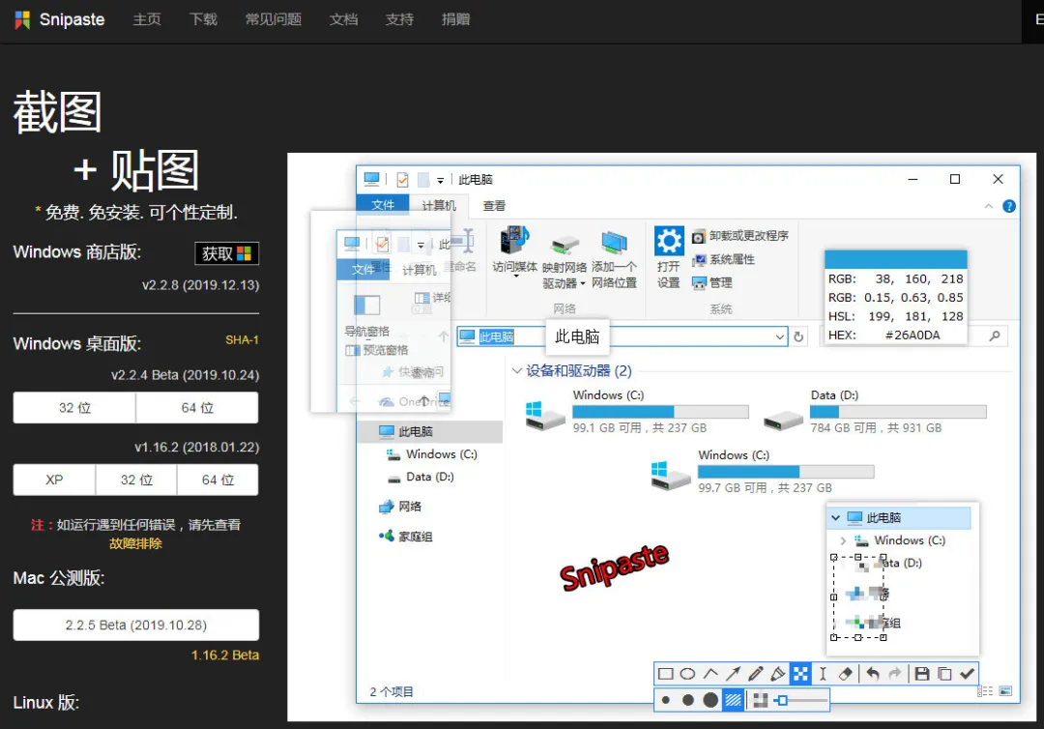Choose the large brush size dot
1044x729 pixels.
click(710, 700)
